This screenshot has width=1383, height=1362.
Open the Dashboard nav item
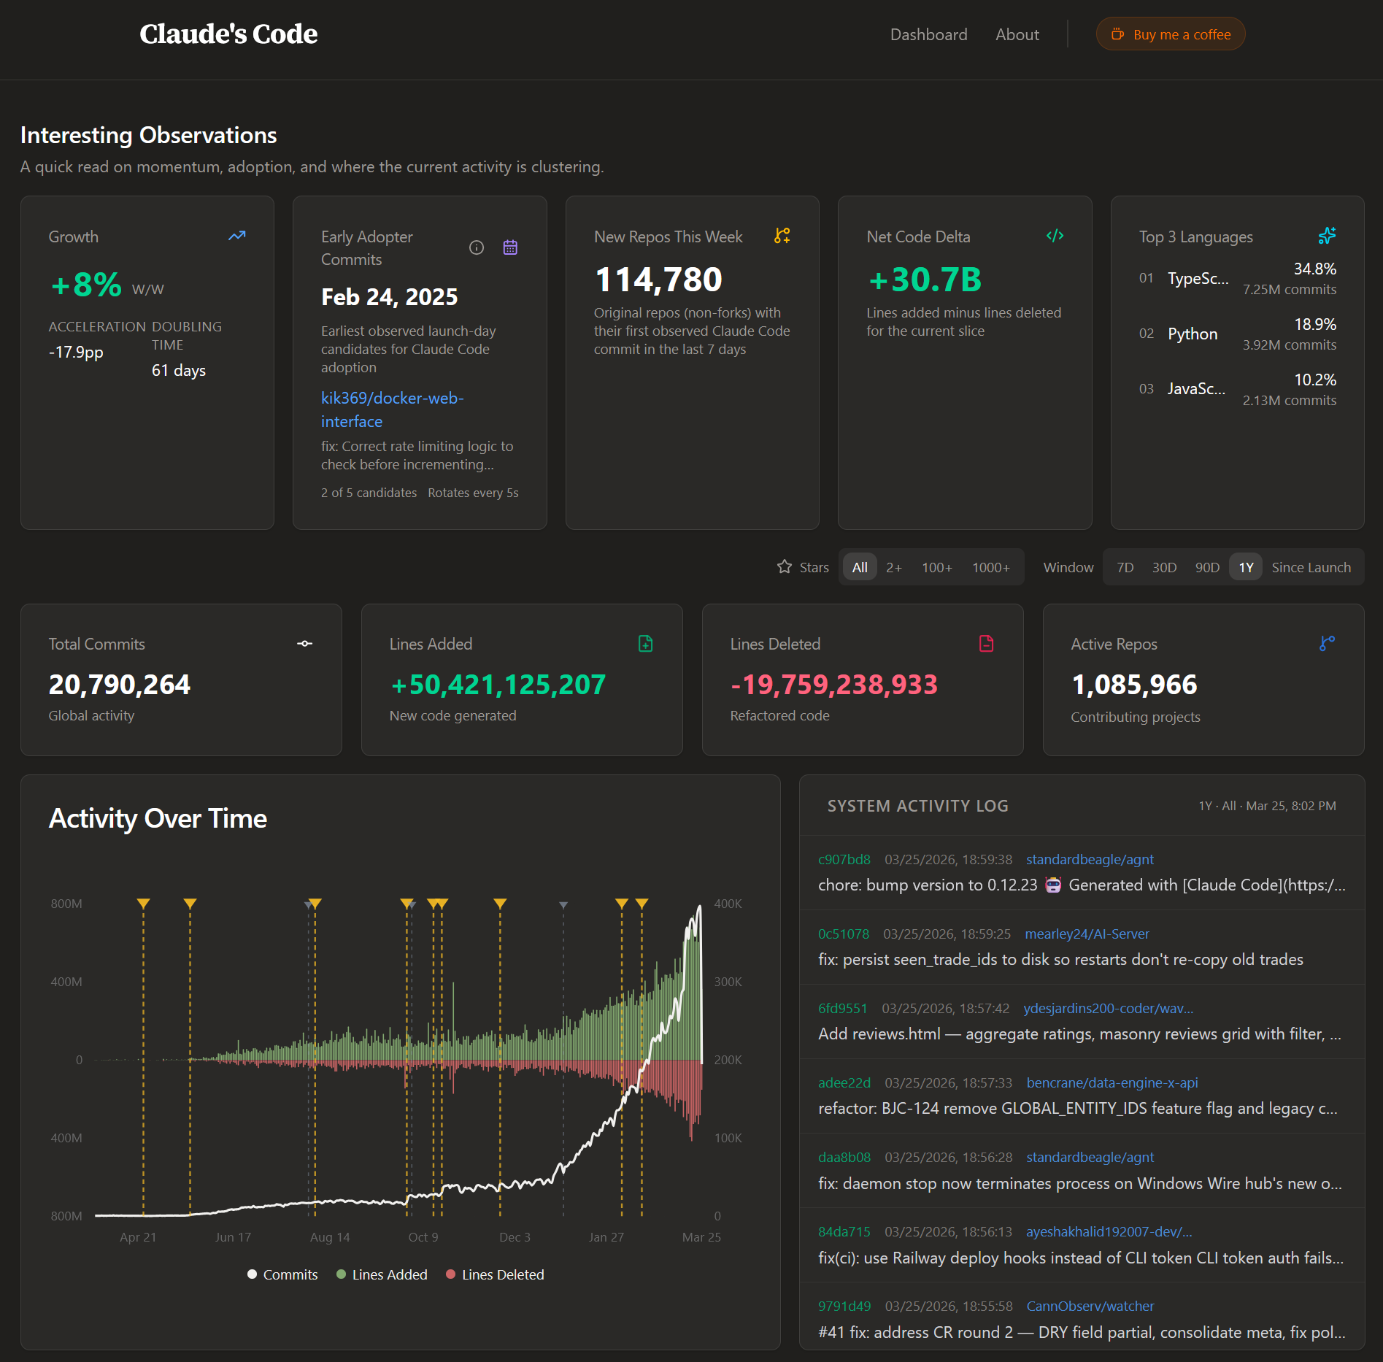click(928, 34)
